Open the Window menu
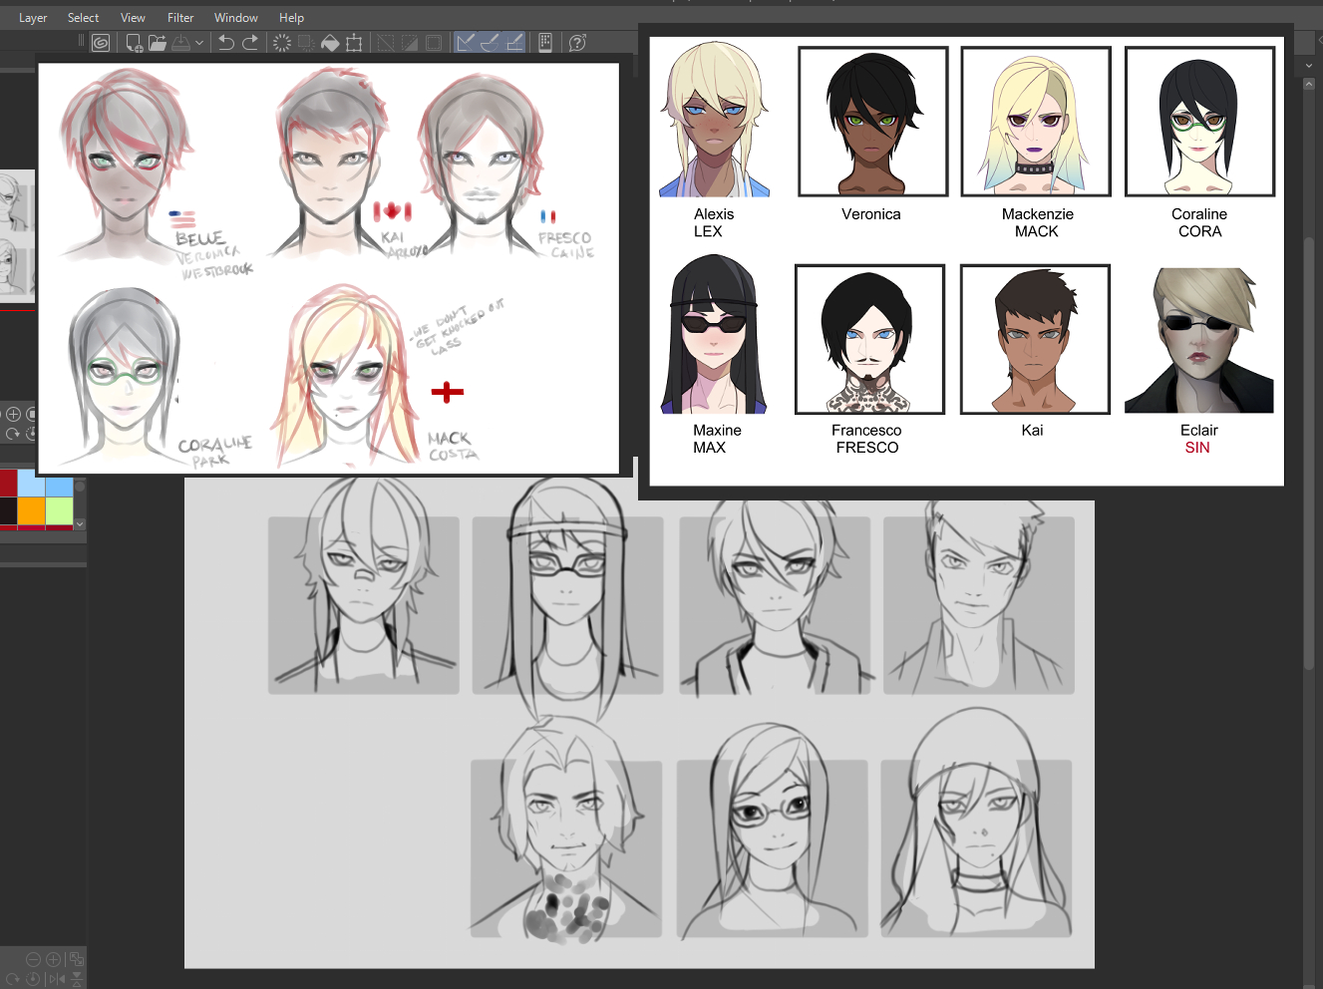 coord(235,18)
